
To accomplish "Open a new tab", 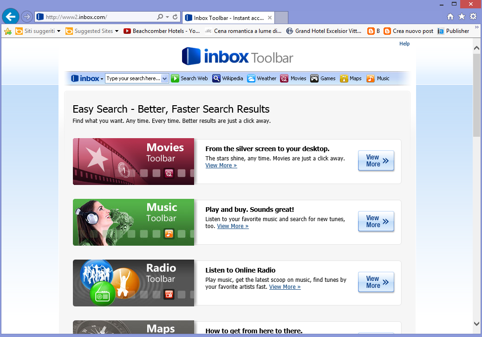I will tap(281, 18).
